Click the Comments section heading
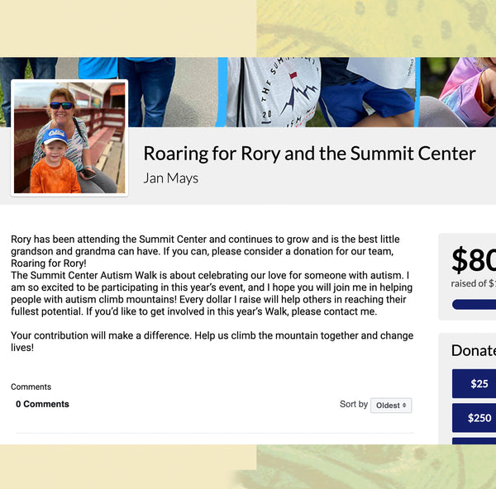The width and height of the screenshot is (496, 489). 31,387
